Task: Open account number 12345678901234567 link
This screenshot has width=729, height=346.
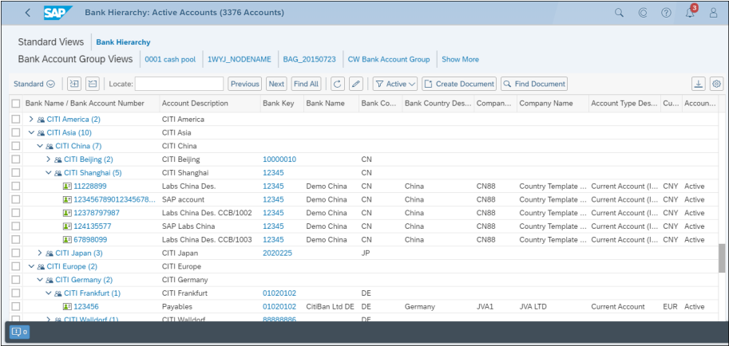Action: pos(115,199)
